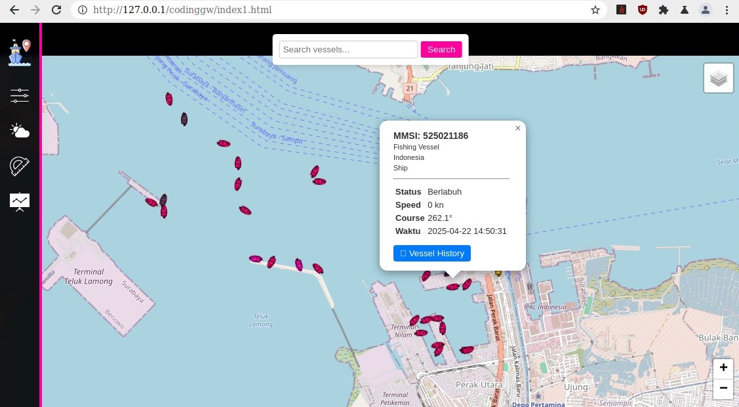
Task: Click the Indonesia flag text in popup
Action: coord(409,157)
